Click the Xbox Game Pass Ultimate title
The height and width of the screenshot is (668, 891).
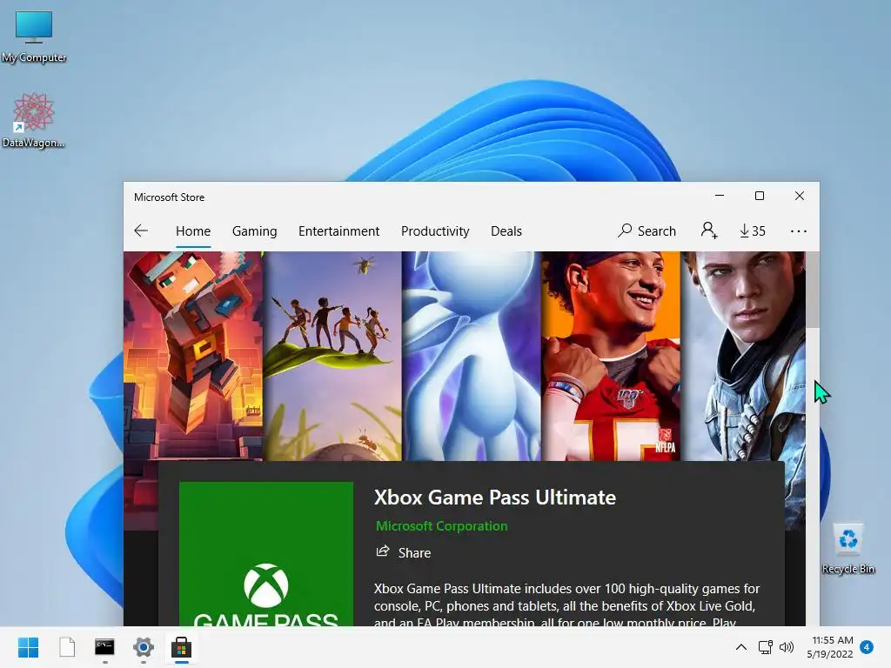(495, 497)
